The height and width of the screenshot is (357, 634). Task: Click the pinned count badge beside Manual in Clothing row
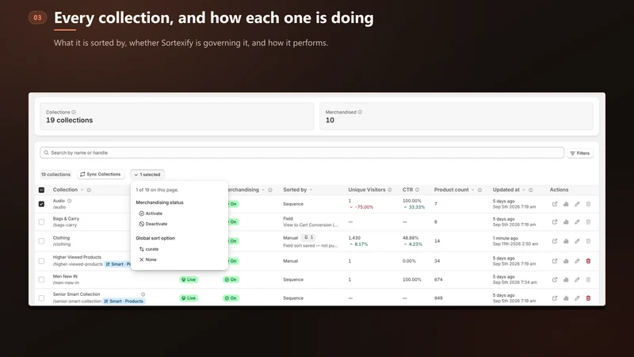tap(308, 237)
